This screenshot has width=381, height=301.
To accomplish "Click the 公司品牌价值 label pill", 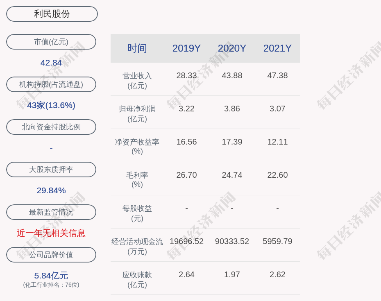I will 51,255.
